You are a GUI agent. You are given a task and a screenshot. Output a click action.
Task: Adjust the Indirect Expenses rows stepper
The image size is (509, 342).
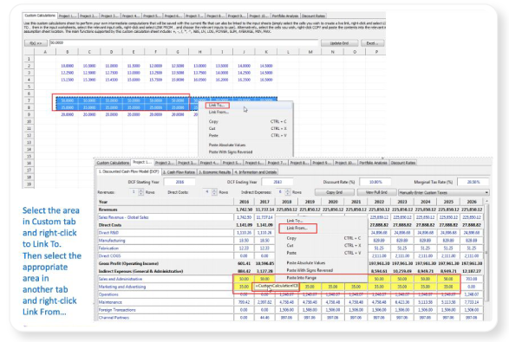[288, 192]
